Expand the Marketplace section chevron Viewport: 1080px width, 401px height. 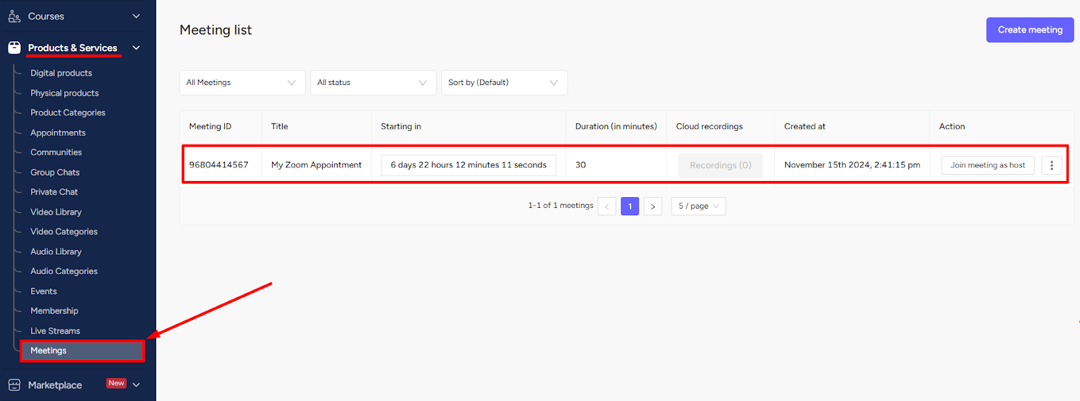136,385
